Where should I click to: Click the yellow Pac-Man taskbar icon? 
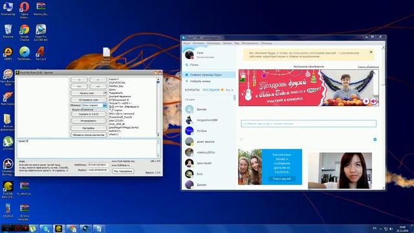[x=59, y=228]
